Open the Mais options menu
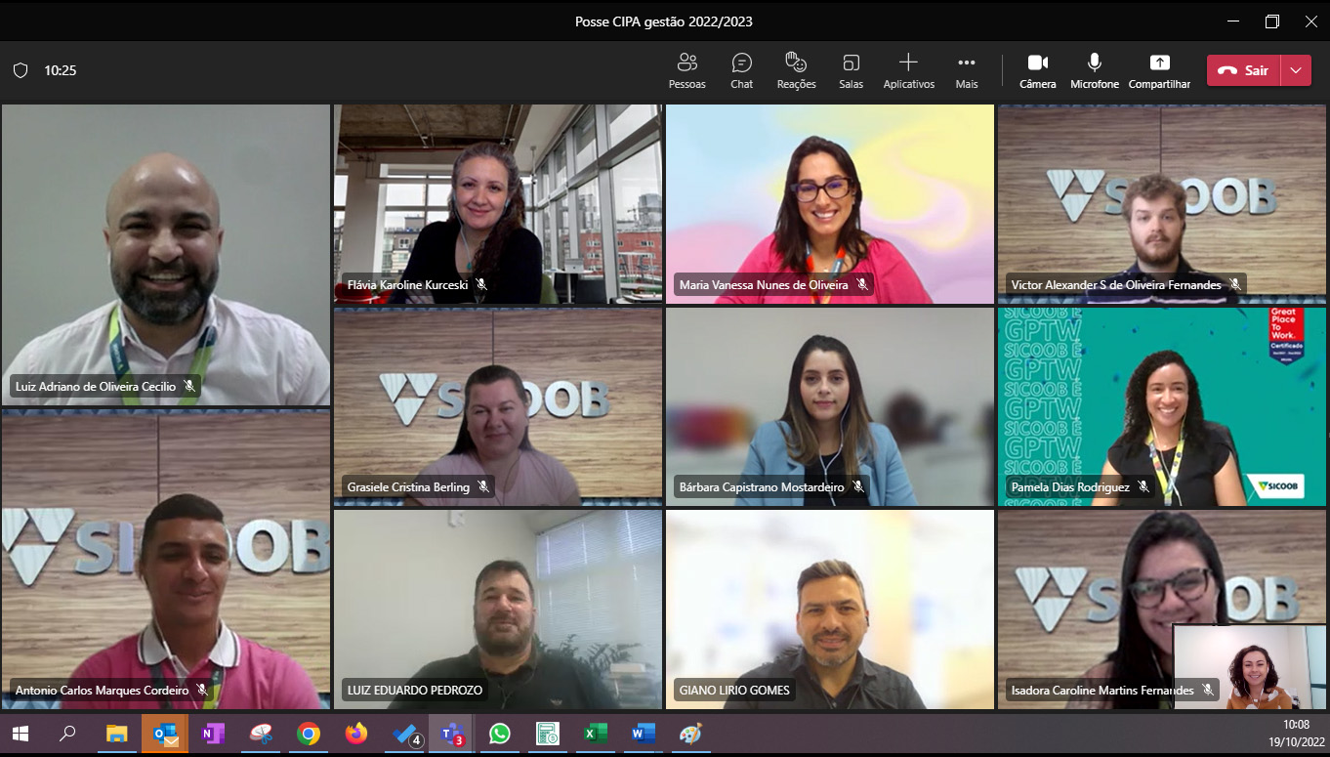The height and width of the screenshot is (757, 1330). pos(966,70)
